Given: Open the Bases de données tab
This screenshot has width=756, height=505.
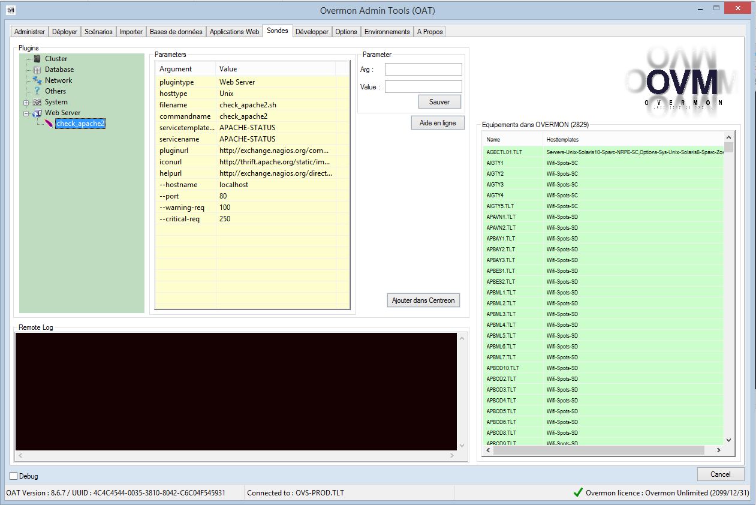Looking at the screenshot, I should 176,32.
